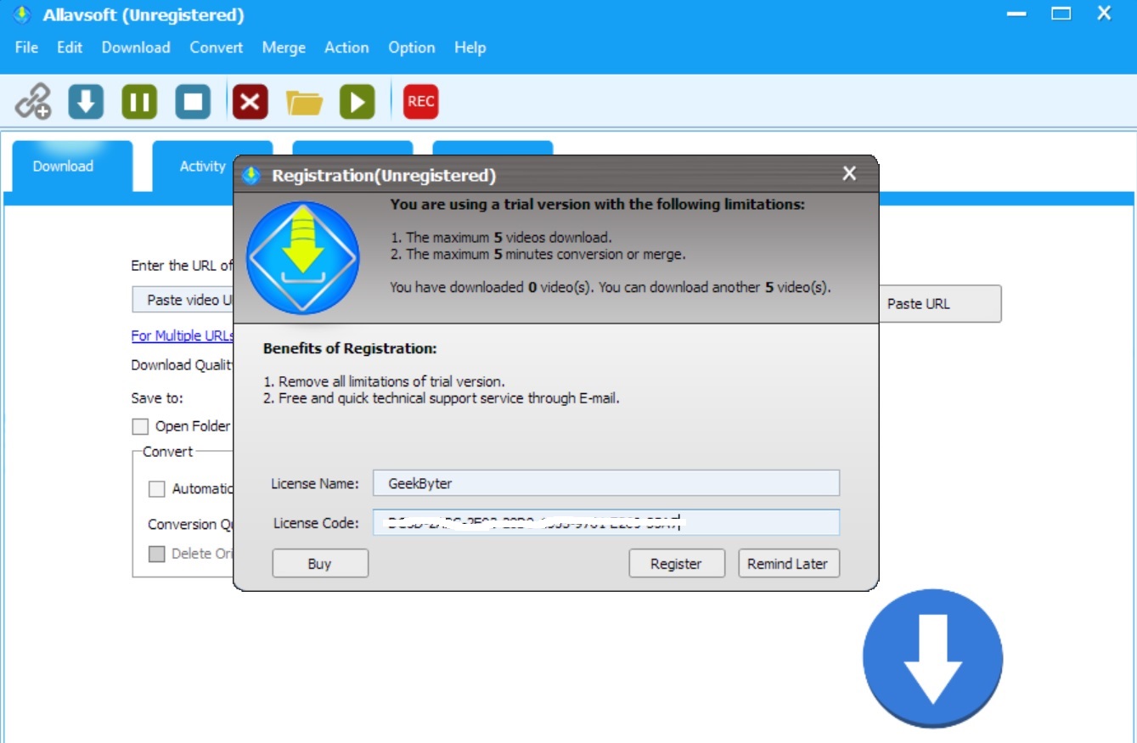Click Register to activate the license
Viewport: 1137px width, 743px height.
[x=677, y=562]
